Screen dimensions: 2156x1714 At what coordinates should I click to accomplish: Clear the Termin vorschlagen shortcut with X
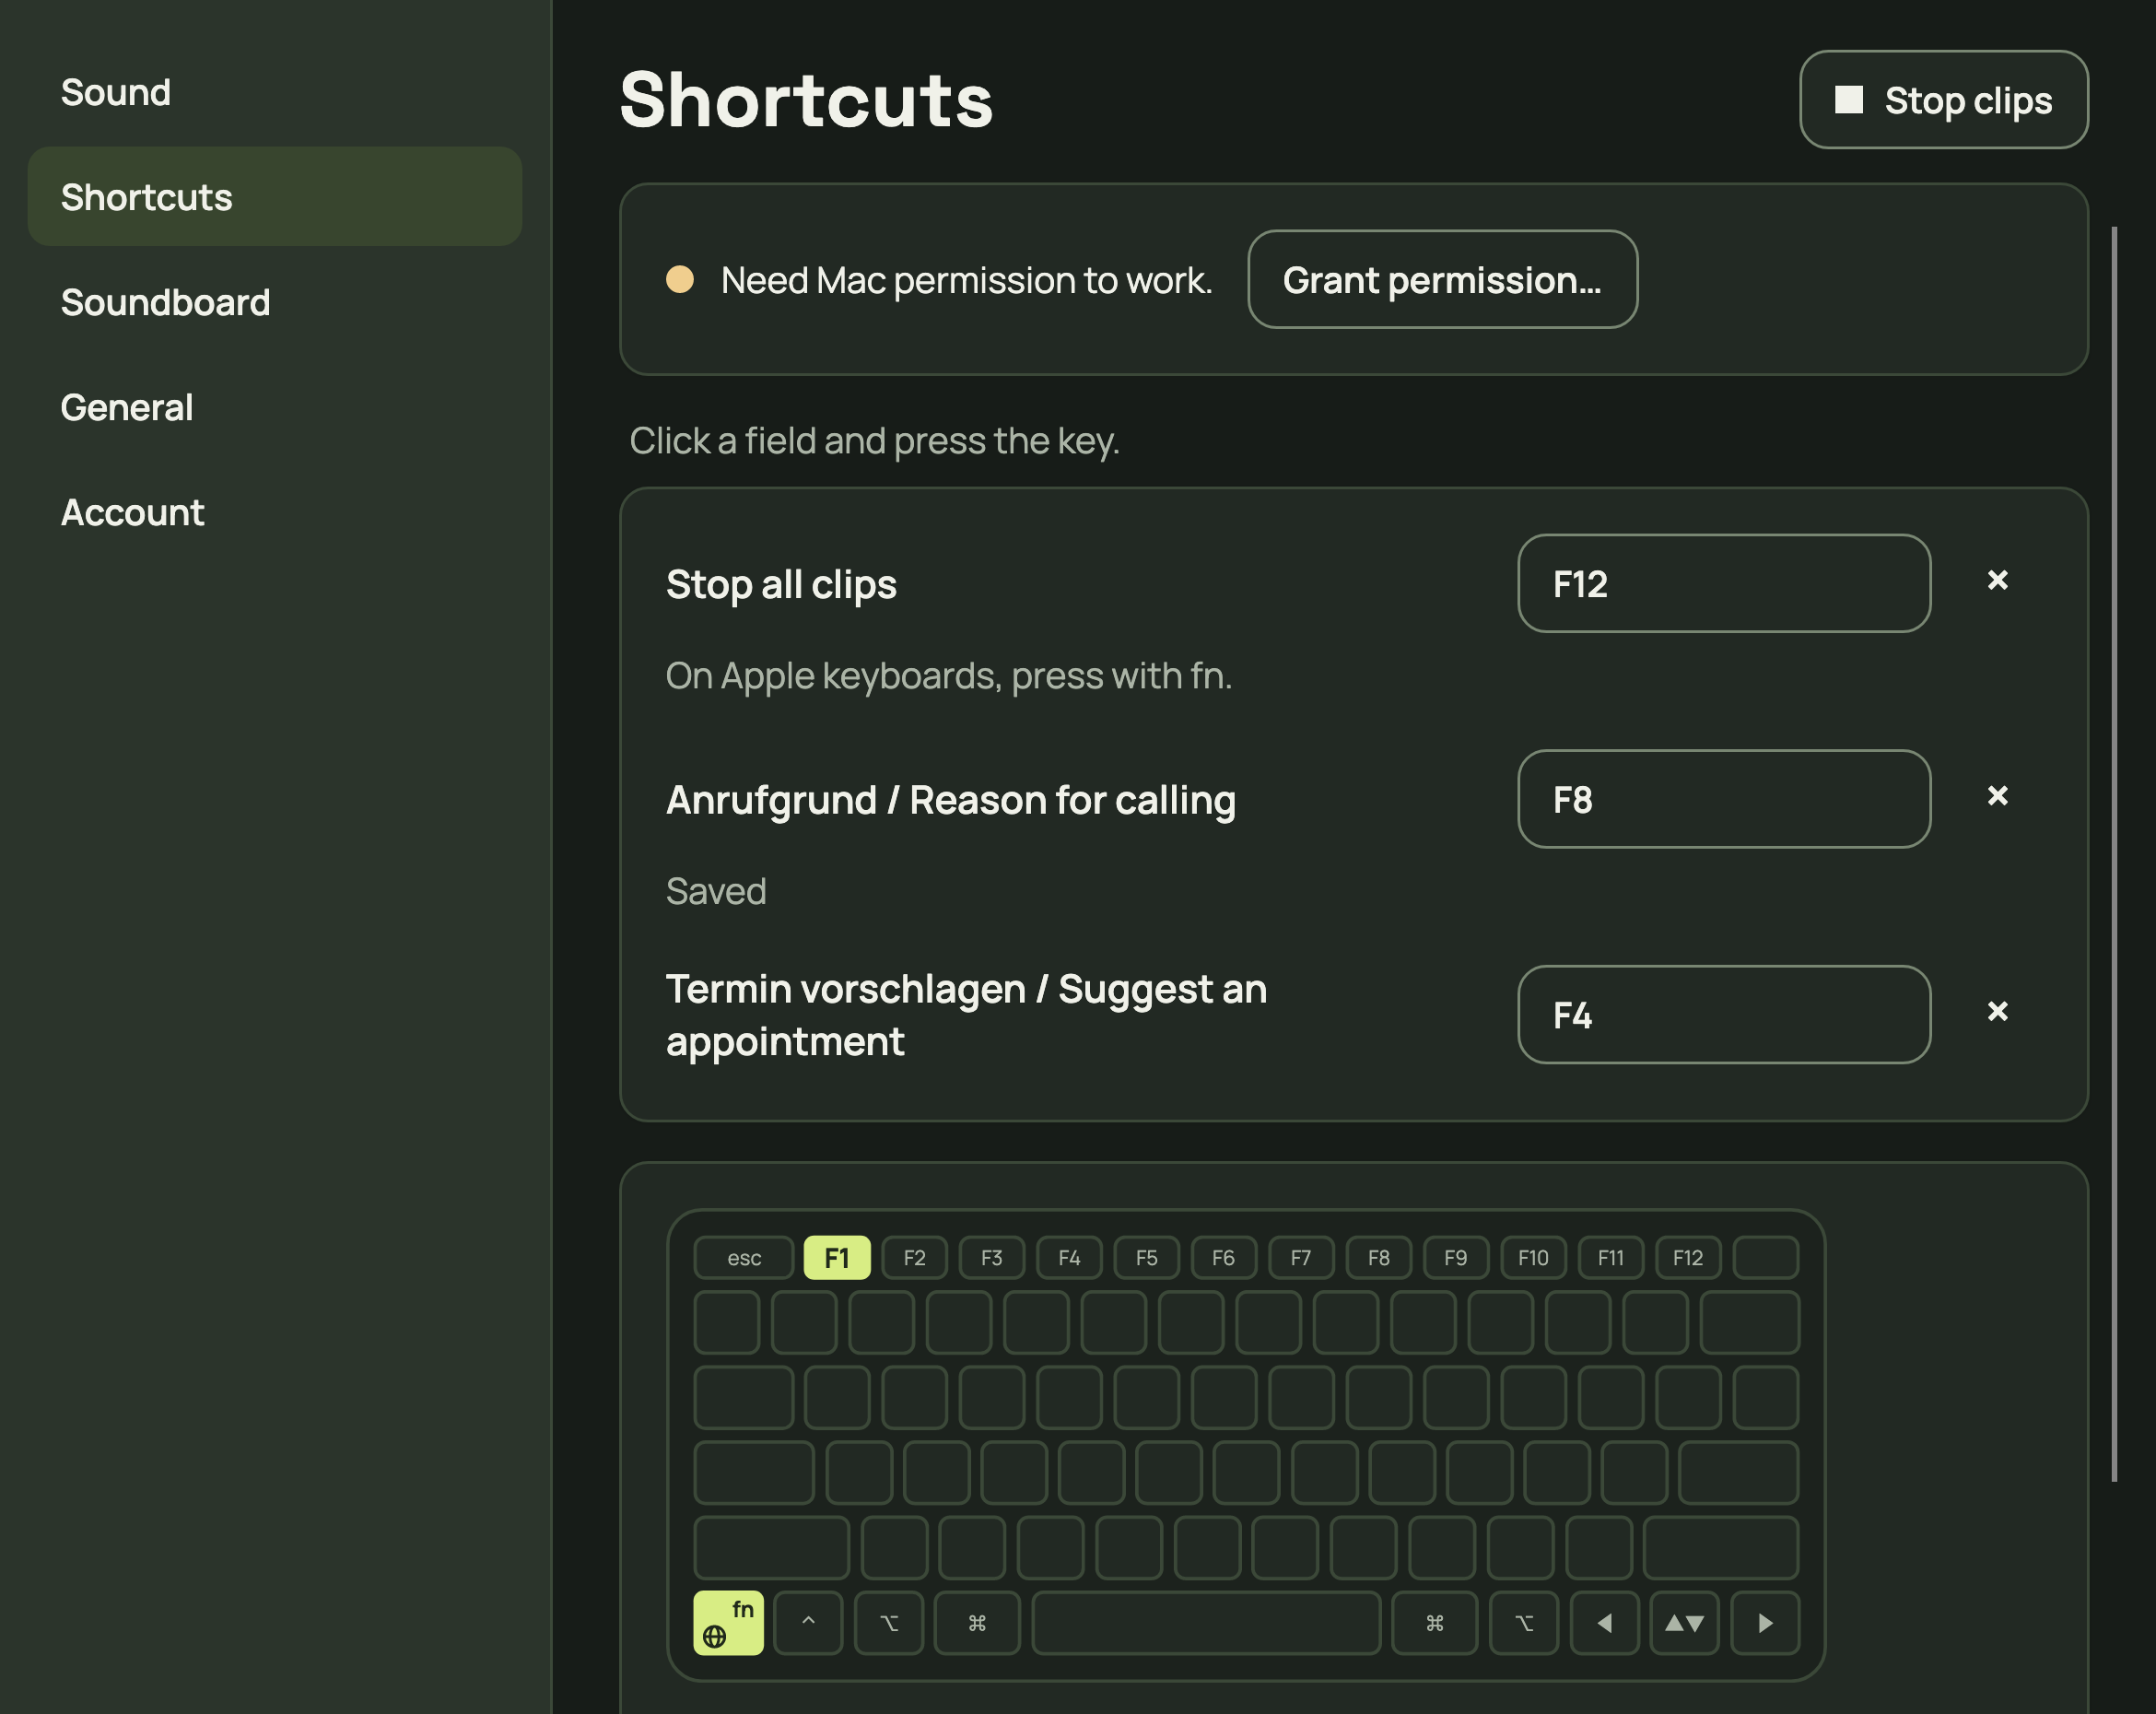[x=1997, y=1012]
